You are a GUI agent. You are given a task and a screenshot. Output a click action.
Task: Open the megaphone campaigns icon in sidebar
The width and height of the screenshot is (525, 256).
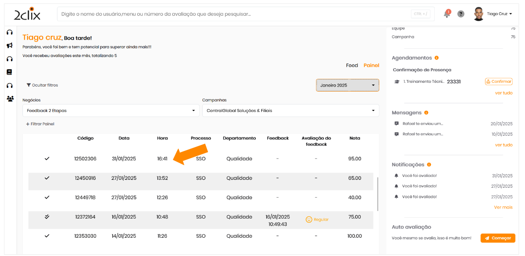(10, 45)
